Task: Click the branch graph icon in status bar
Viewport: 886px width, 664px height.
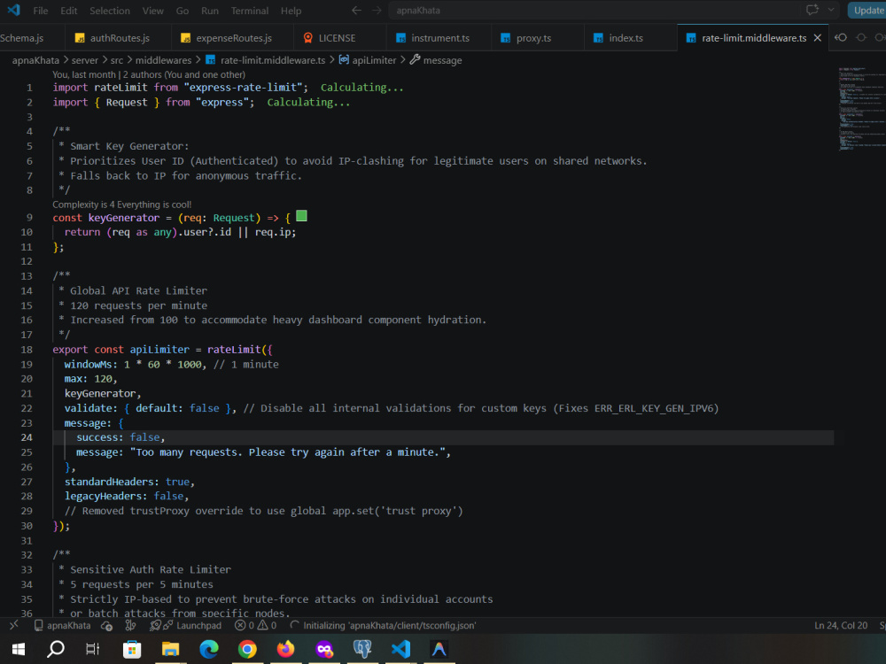Action: click(130, 626)
